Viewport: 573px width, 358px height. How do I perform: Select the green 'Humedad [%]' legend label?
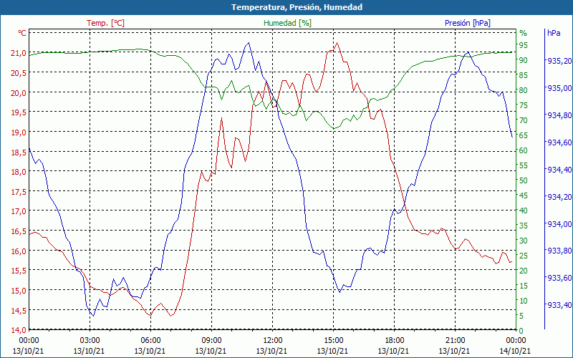tap(287, 23)
